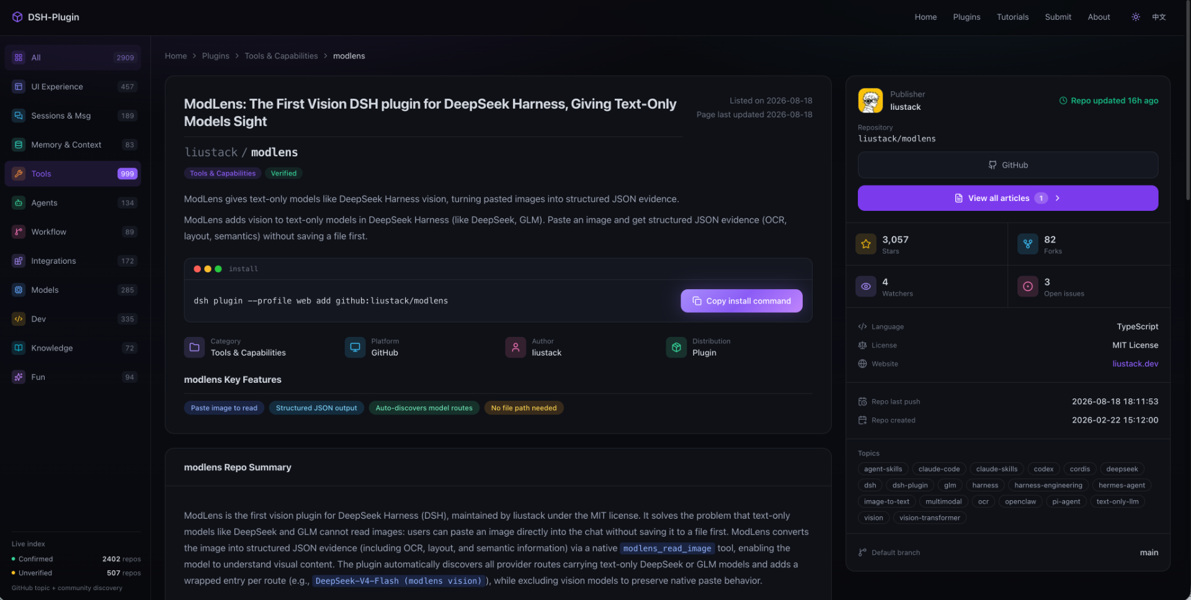Open the Home navigation item

tap(926, 17)
